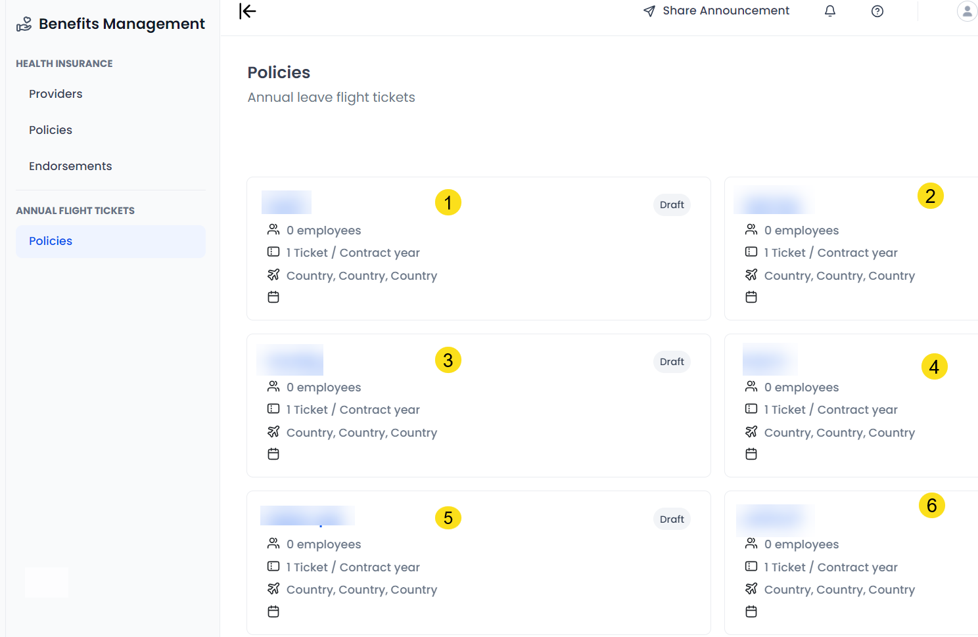The height and width of the screenshot is (637, 978).
Task: Open the Providers section in the sidebar
Action: (x=55, y=94)
